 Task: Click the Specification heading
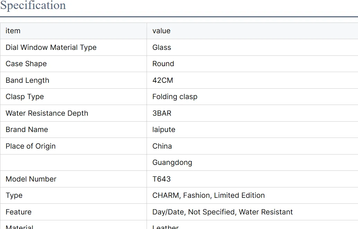(x=33, y=5)
